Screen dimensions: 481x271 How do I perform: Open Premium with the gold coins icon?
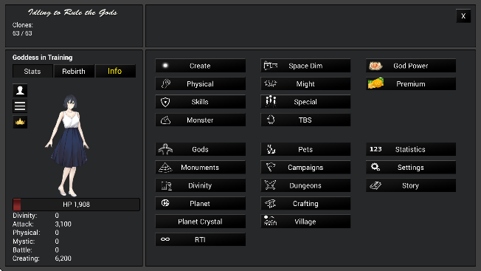click(411, 83)
